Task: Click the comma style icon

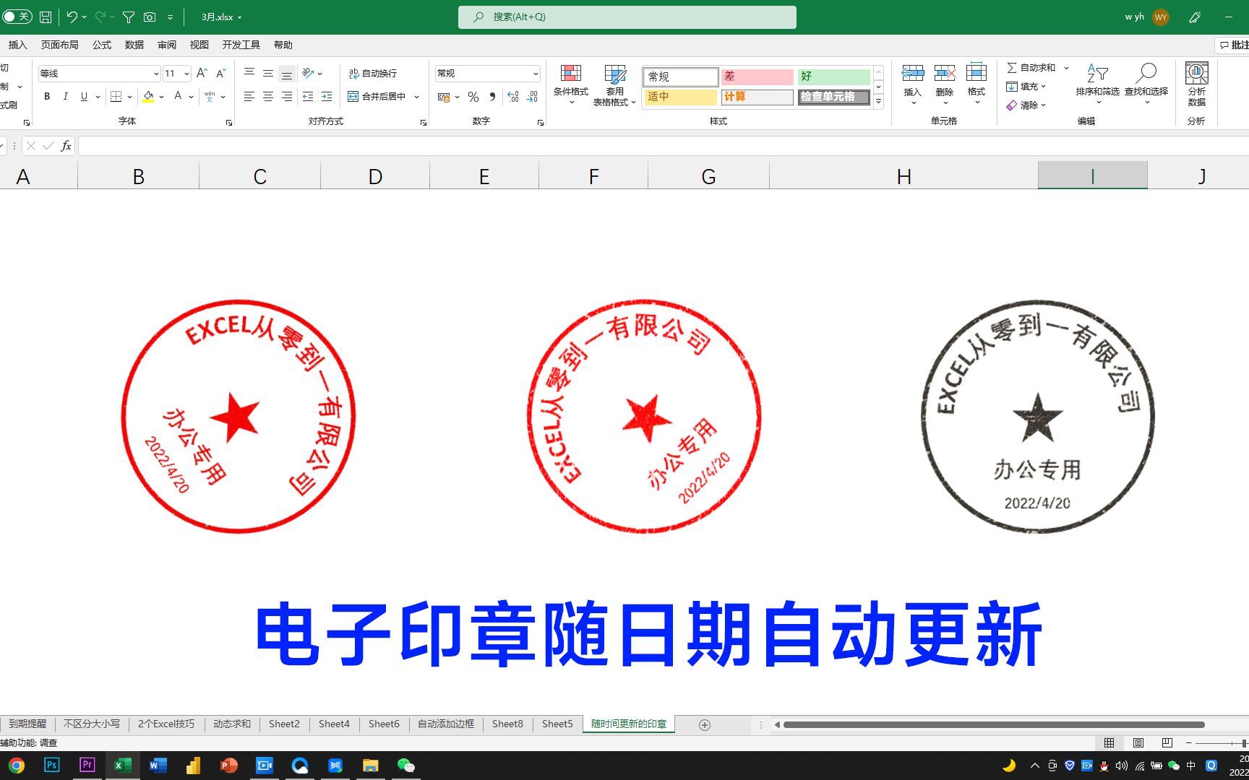Action: pos(492,97)
